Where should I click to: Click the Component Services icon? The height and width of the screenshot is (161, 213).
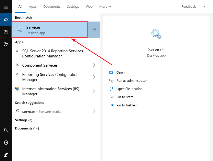pos(17,65)
